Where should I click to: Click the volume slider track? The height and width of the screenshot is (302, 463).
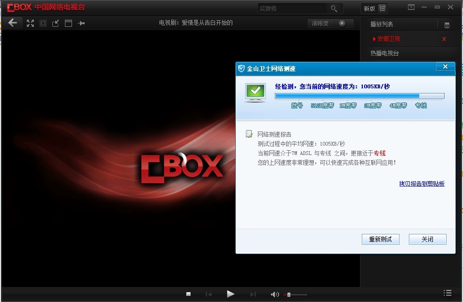click(x=295, y=294)
